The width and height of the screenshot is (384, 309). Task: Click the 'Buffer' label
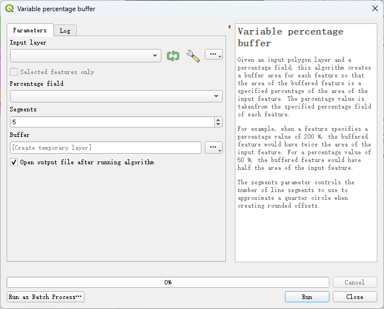coord(19,135)
